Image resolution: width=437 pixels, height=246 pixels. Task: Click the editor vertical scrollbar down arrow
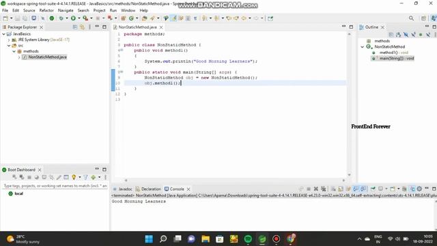click(x=349, y=175)
